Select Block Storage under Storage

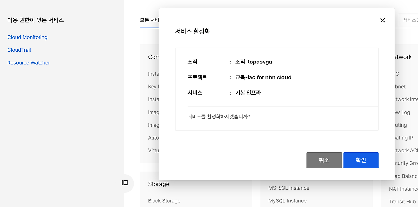[164, 201]
